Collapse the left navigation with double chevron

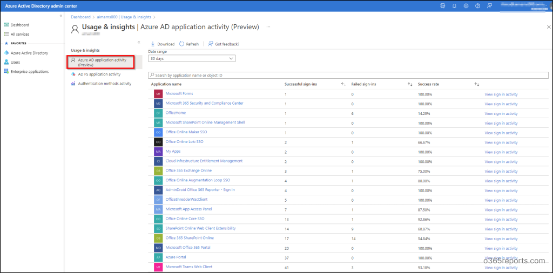tap(61, 16)
